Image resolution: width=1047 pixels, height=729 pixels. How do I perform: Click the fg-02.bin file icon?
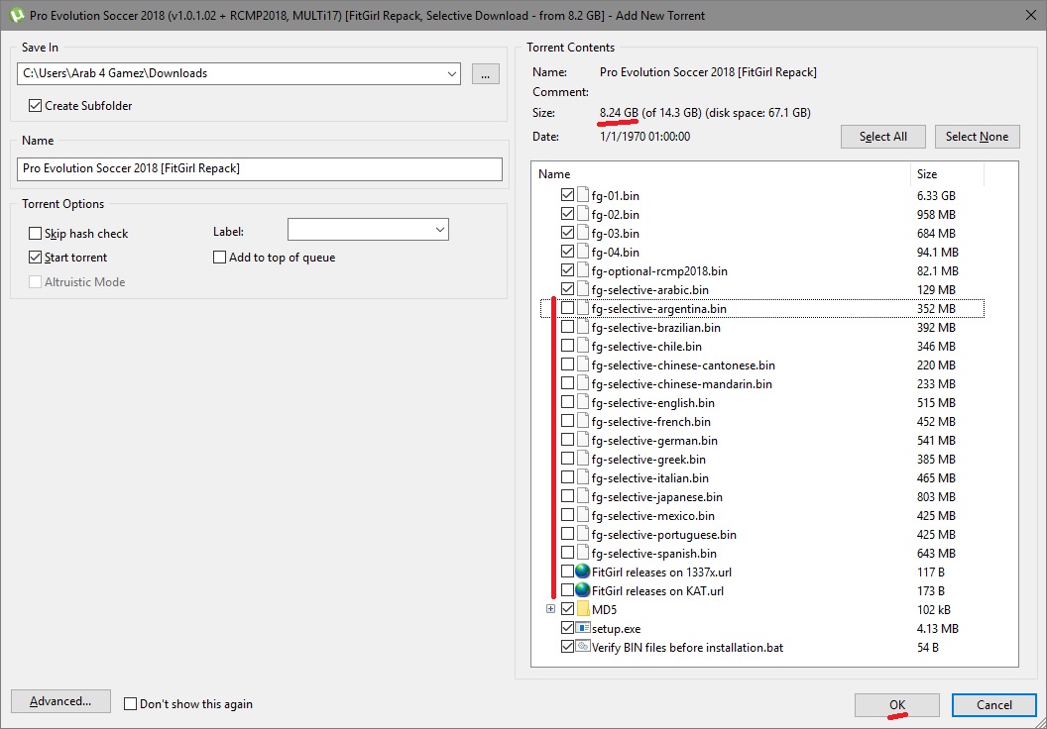click(583, 213)
